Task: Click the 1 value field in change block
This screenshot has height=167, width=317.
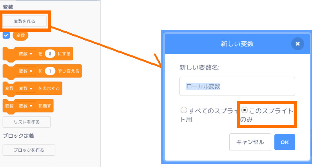Action: coord(50,71)
